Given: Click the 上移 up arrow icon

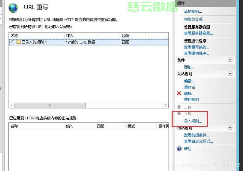Looking at the screenshot, I should [x=179, y=107].
